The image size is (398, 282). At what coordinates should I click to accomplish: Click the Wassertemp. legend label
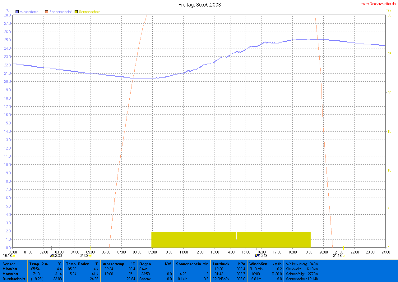(x=29, y=12)
